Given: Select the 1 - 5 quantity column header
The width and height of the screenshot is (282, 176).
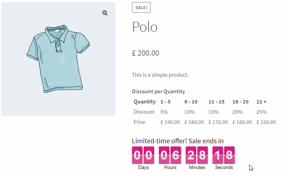Looking at the screenshot, I should (x=166, y=102).
